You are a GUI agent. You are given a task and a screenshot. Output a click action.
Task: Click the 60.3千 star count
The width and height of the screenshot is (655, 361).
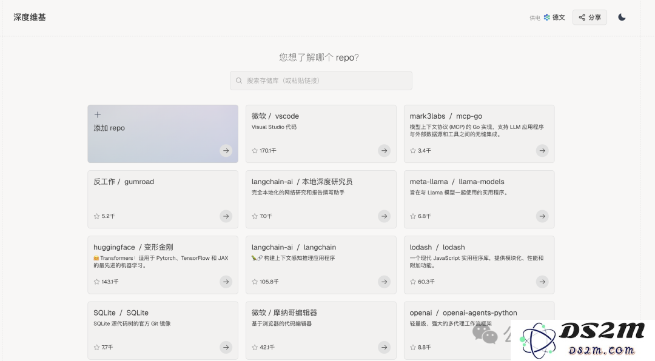point(426,282)
